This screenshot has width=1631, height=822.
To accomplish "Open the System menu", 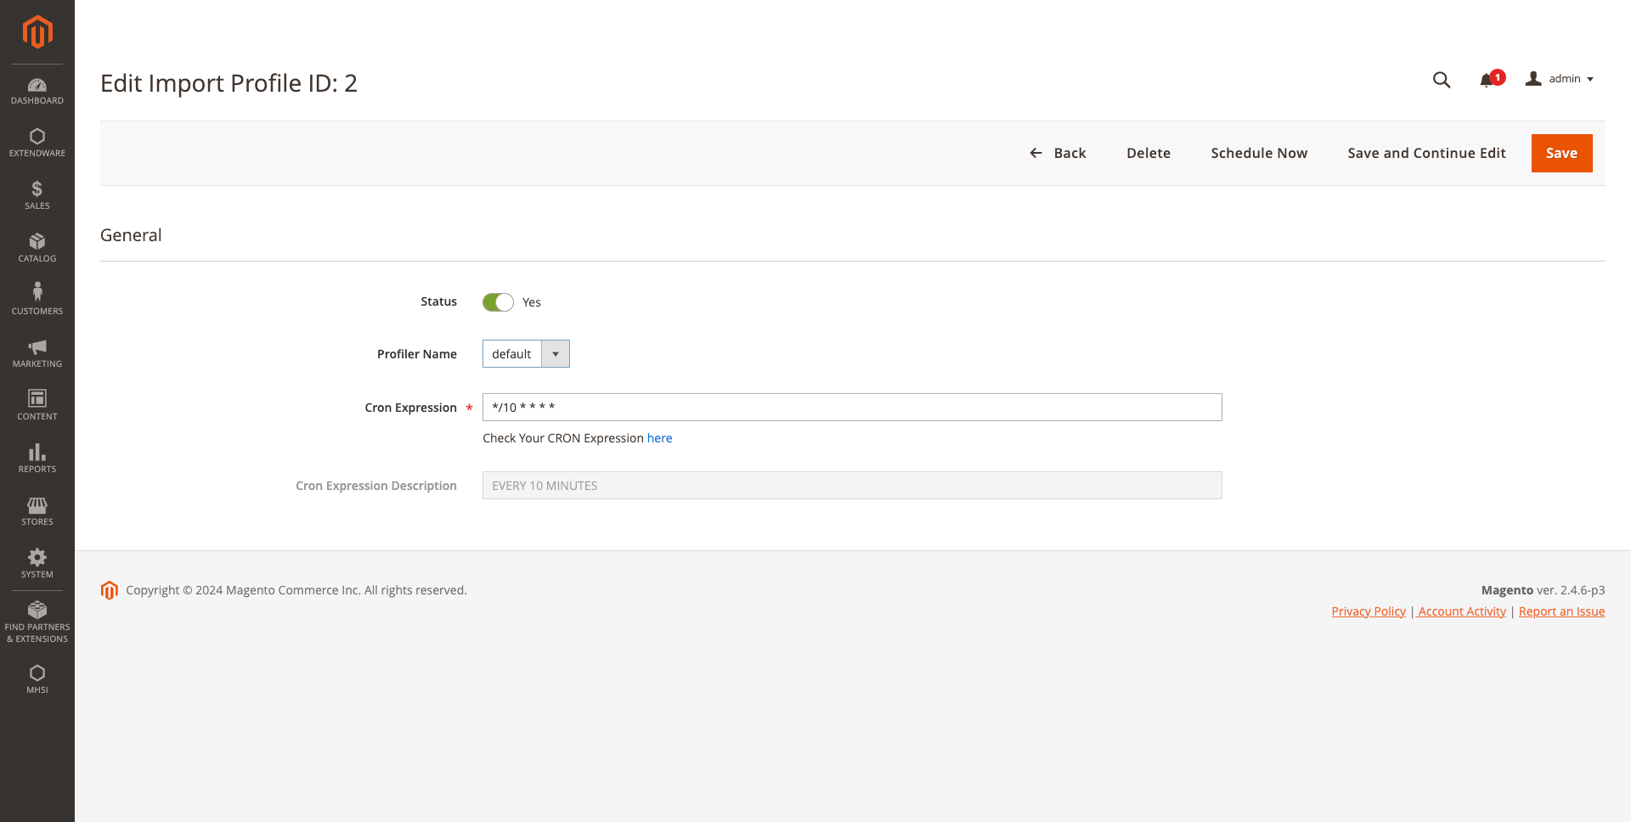I will [x=37, y=565].
